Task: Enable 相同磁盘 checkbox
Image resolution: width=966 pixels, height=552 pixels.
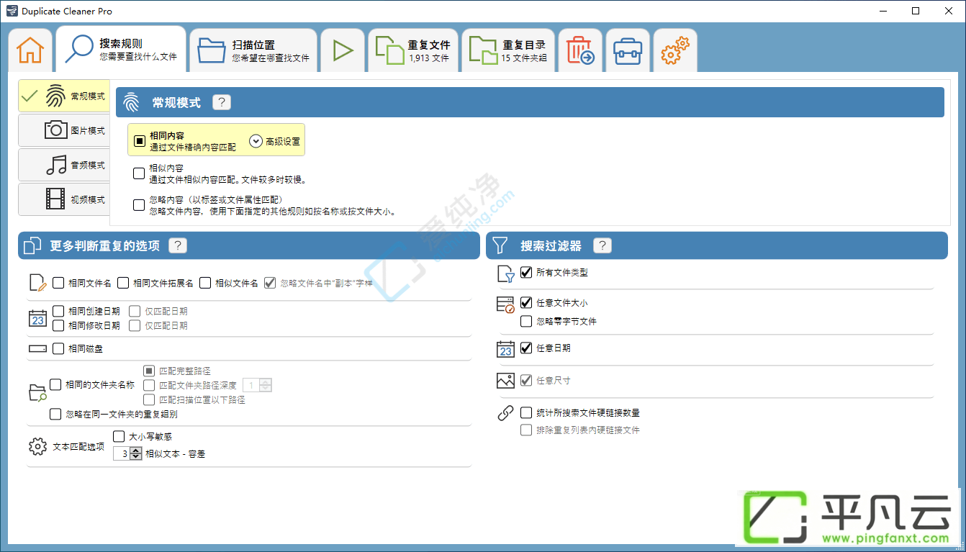Action: click(x=58, y=349)
